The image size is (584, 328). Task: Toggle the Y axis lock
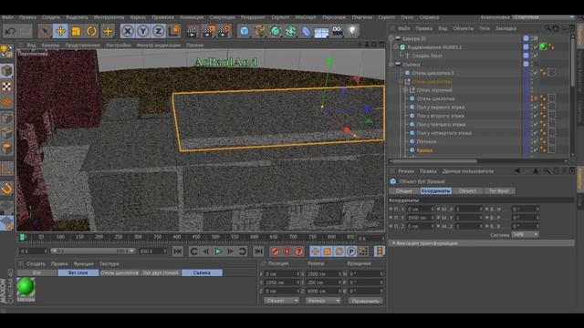(143, 31)
